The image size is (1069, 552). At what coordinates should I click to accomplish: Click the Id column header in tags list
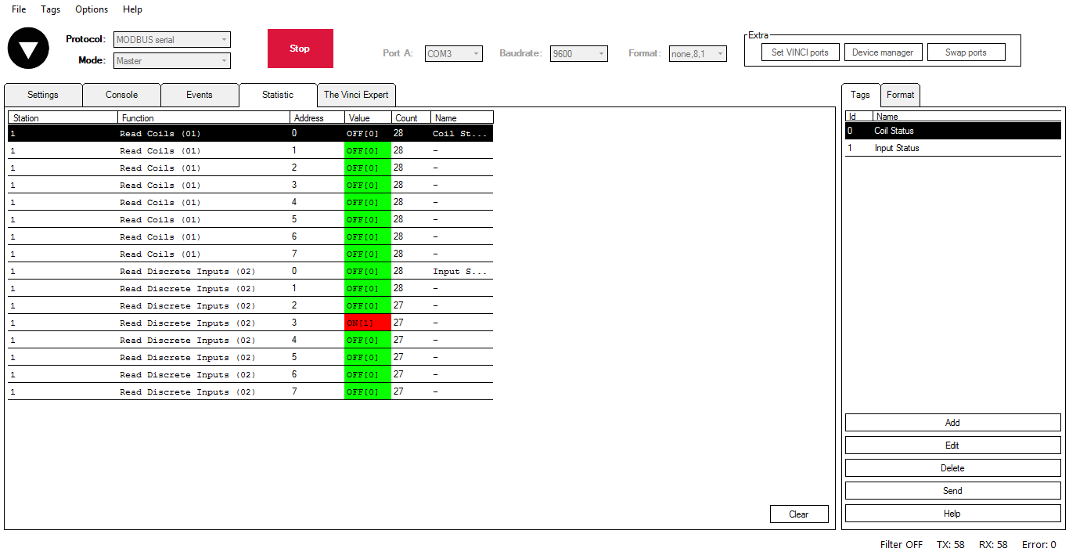click(858, 117)
